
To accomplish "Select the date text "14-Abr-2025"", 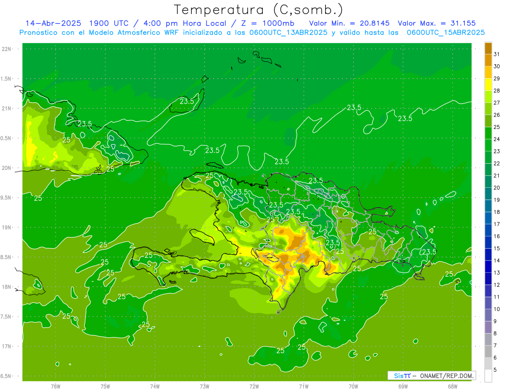I will [x=53, y=23].
